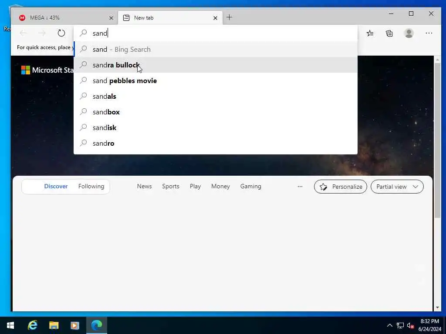The image size is (446, 334).
Task: Click the page vertical scrollbar thumb
Action: 437,140
